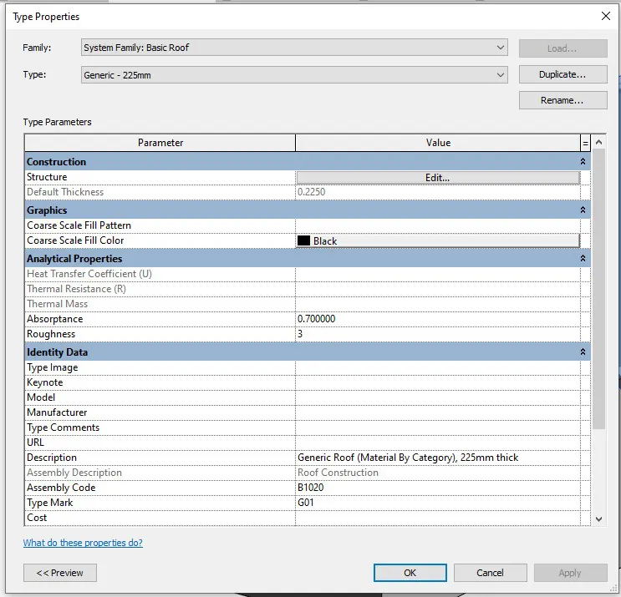Edit the Assembly Code value B1020
Image resolution: width=621 pixels, height=597 pixels.
click(438, 488)
